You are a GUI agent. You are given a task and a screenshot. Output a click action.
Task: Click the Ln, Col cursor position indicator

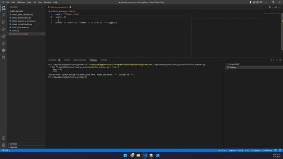(222, 150)
